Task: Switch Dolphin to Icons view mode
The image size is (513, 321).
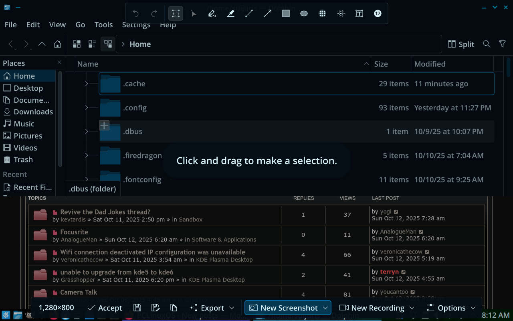Action: point(77,44)
